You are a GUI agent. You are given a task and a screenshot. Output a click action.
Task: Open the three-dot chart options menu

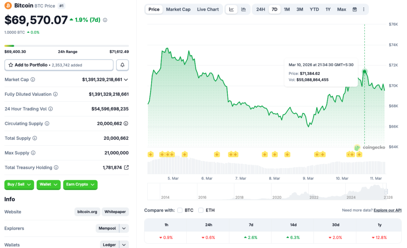click(364, 9)
